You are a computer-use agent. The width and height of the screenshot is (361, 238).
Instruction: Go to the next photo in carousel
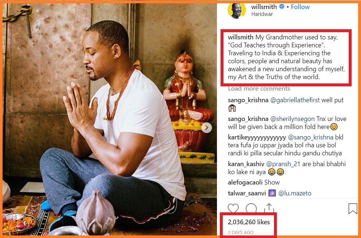point(206,127)
